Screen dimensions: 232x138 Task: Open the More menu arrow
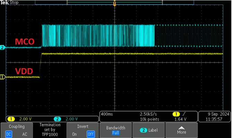(182, 130)
